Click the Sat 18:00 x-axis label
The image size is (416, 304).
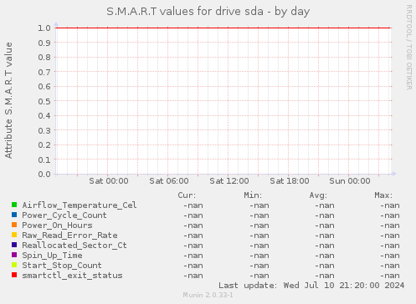(x=290, y=181)
